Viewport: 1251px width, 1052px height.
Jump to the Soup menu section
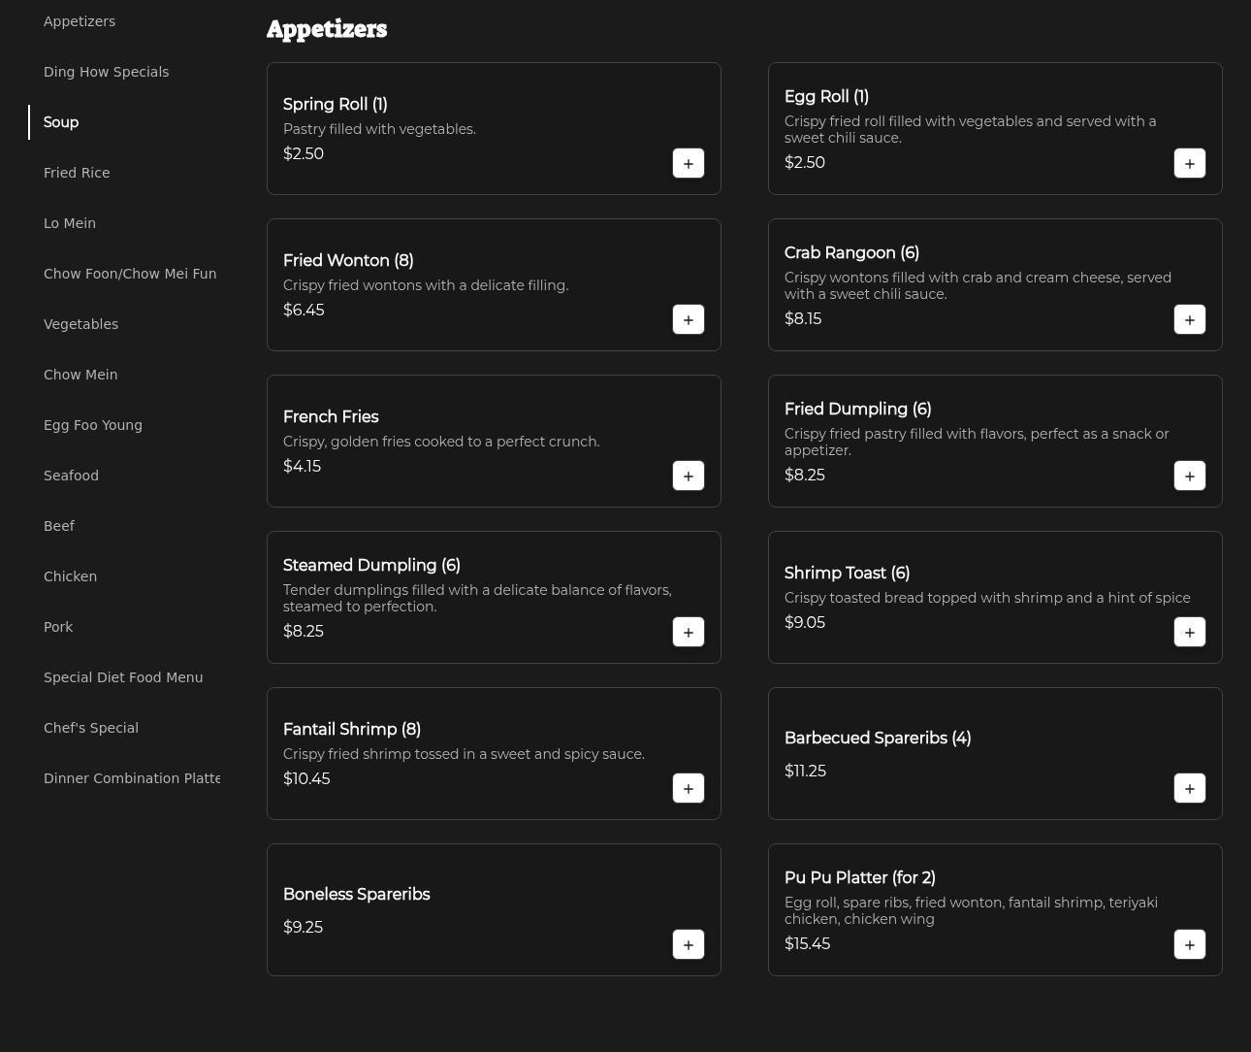[61, 122]
